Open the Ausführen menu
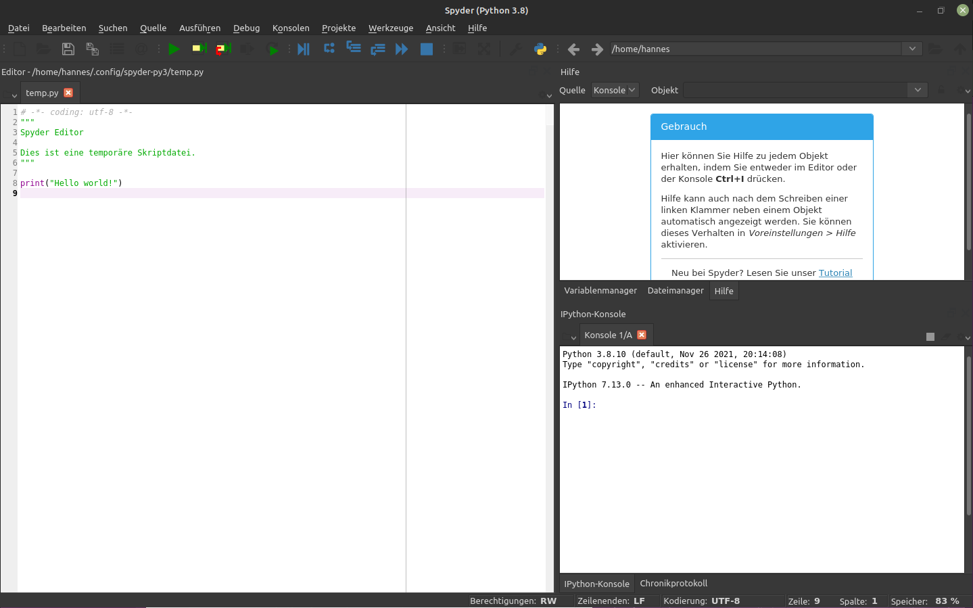Screen dimensions: 973x608 point(199,28)
